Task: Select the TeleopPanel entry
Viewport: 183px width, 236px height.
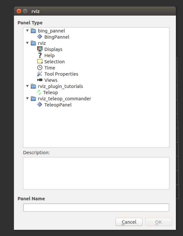Action: 58,105
